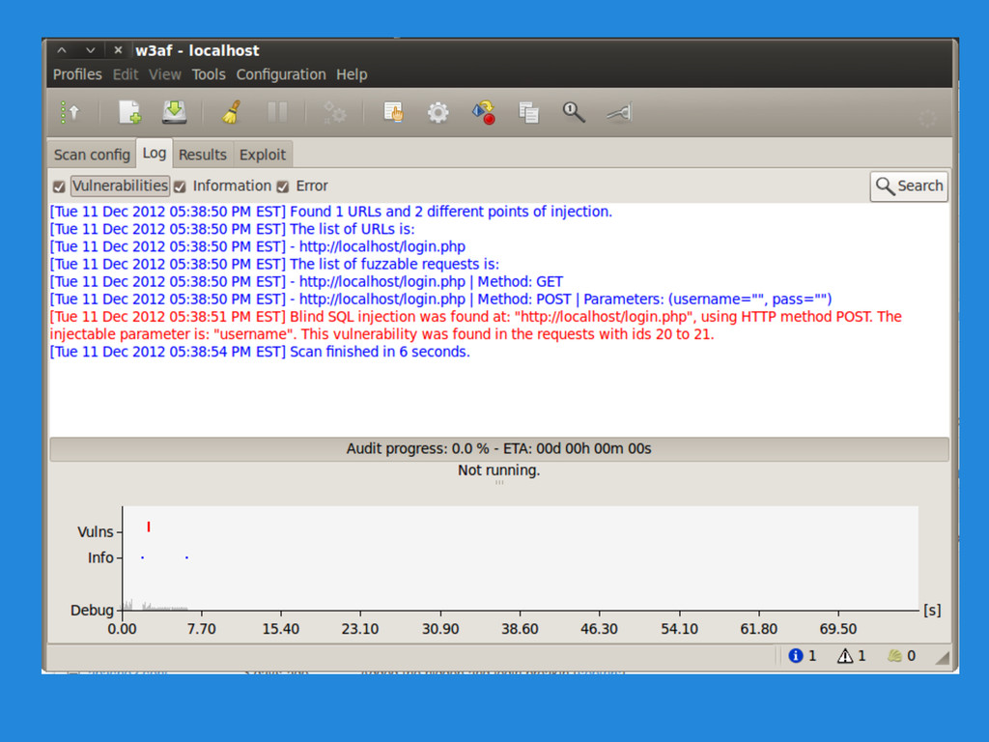The image size is (989, 742).
Task: Click window titlebar up-arrow button
Action: pos(62,50)
